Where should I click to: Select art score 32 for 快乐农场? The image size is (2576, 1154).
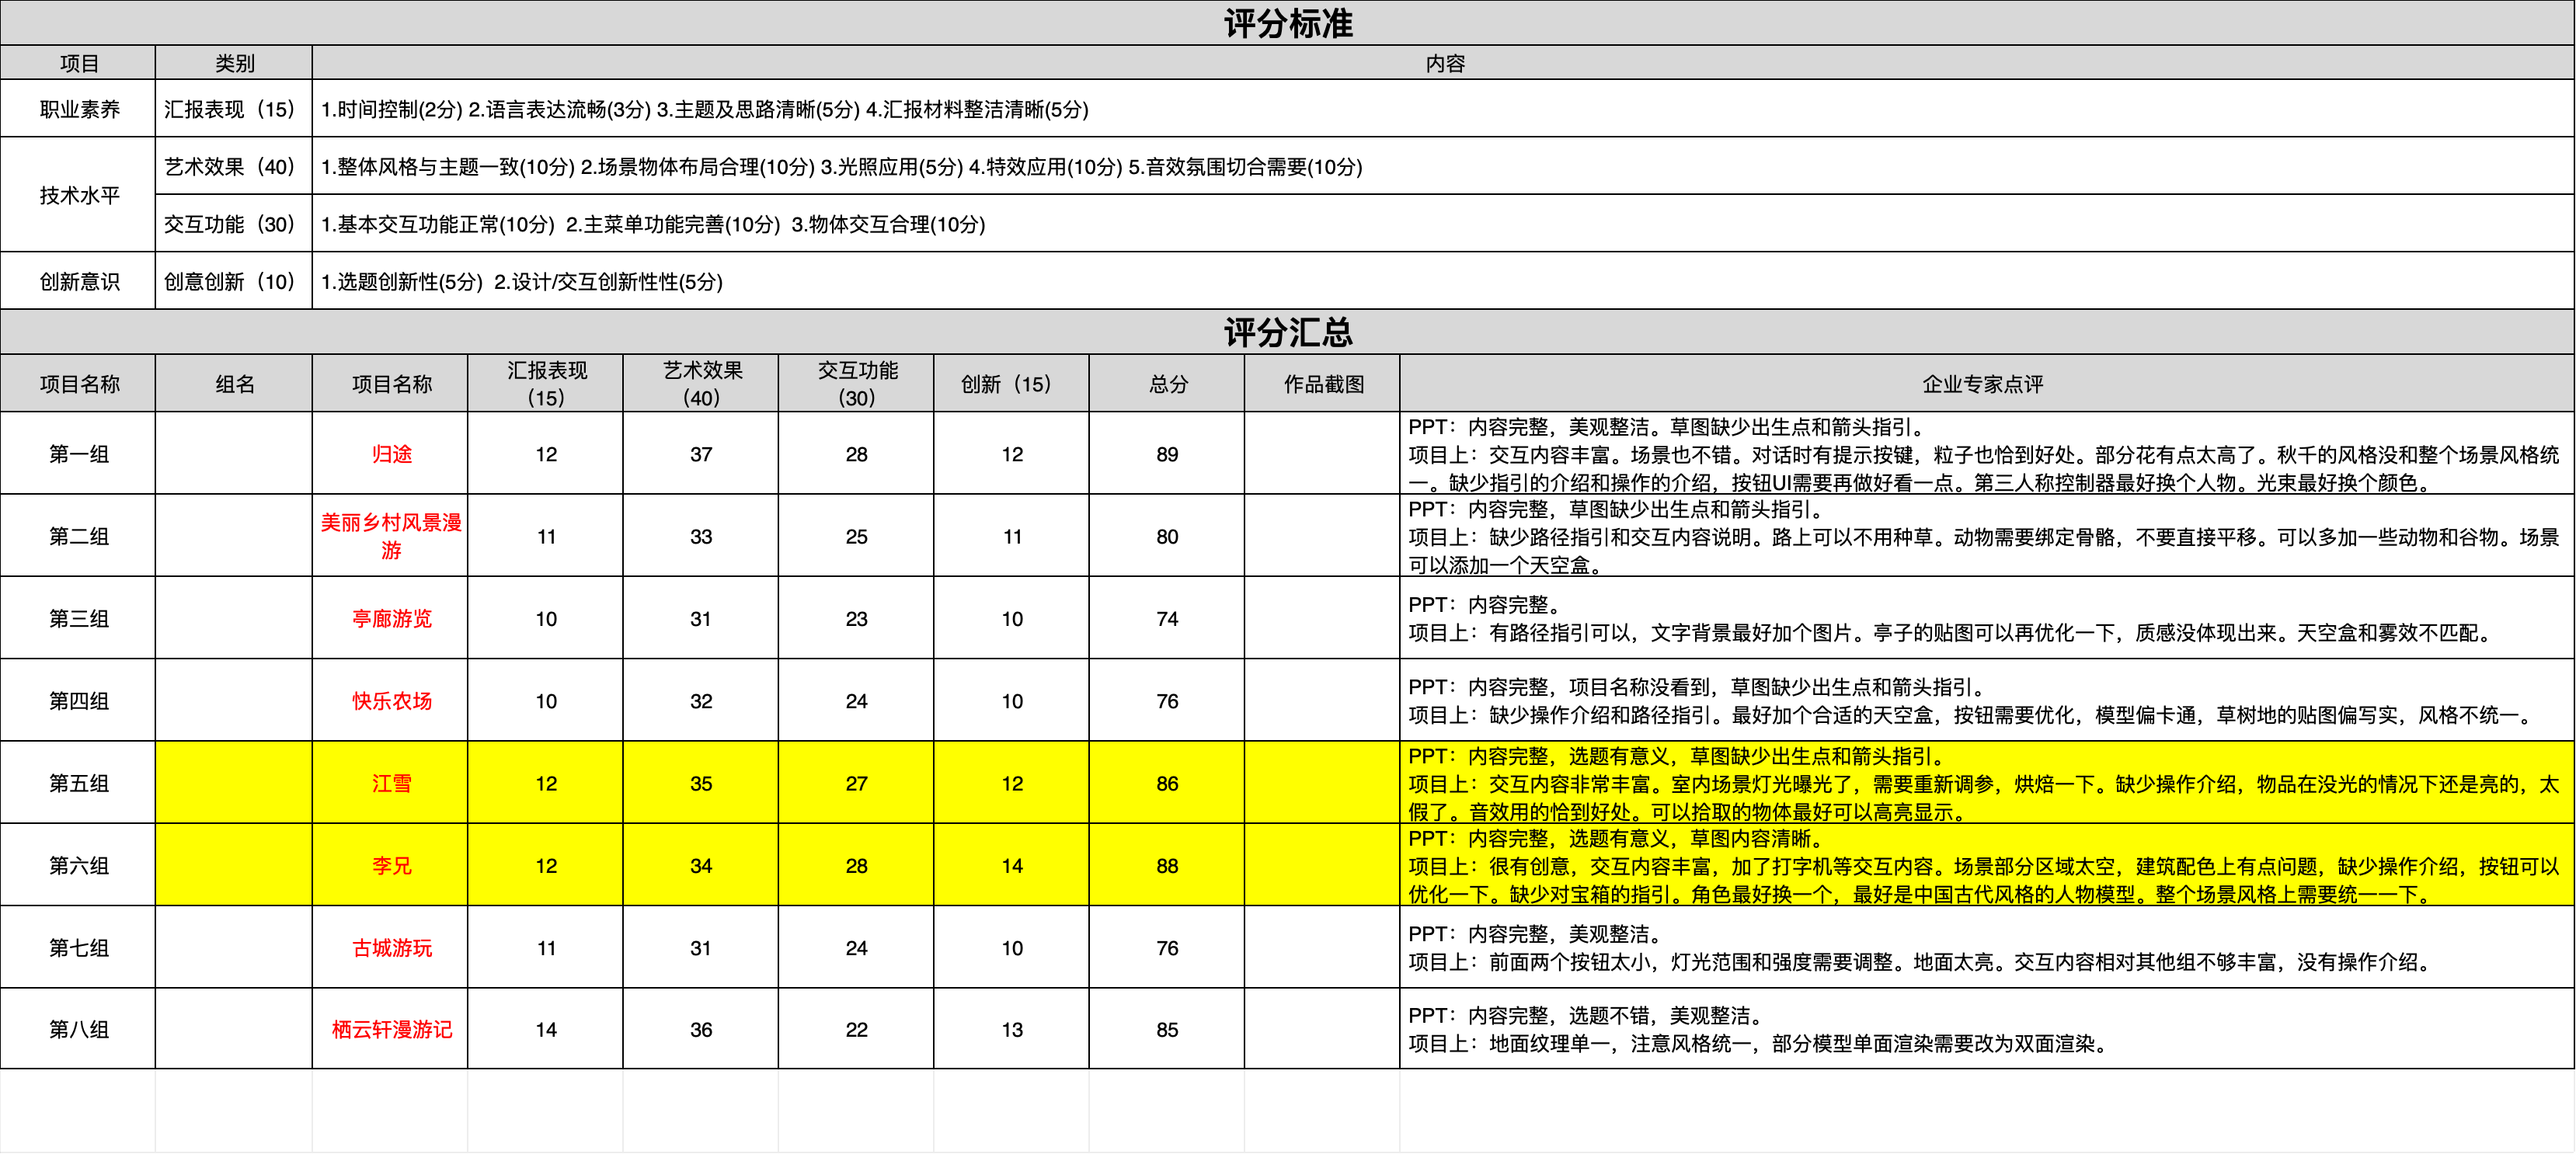tap(701, 701)
